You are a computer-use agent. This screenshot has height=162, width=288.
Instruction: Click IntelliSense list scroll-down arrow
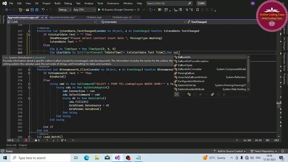[248, 90]
